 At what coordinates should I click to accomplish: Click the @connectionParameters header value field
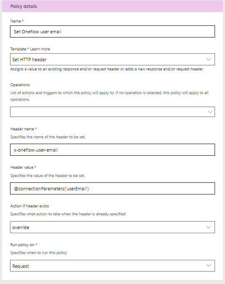tap(112, 189)
